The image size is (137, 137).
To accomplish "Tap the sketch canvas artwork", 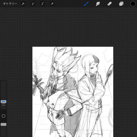I will [x=73, y=92].
